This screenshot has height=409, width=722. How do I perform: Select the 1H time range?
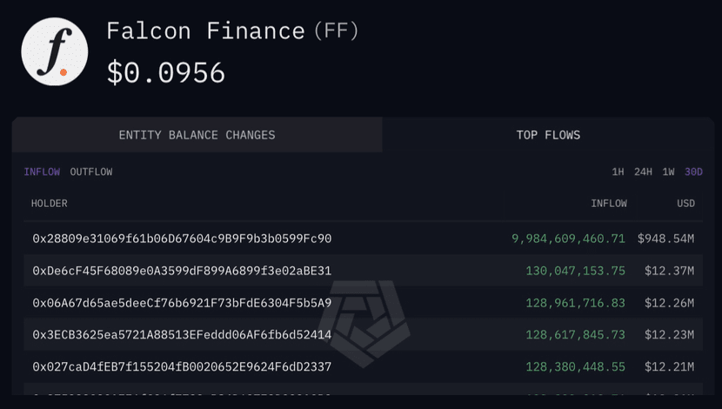[618, 172]
